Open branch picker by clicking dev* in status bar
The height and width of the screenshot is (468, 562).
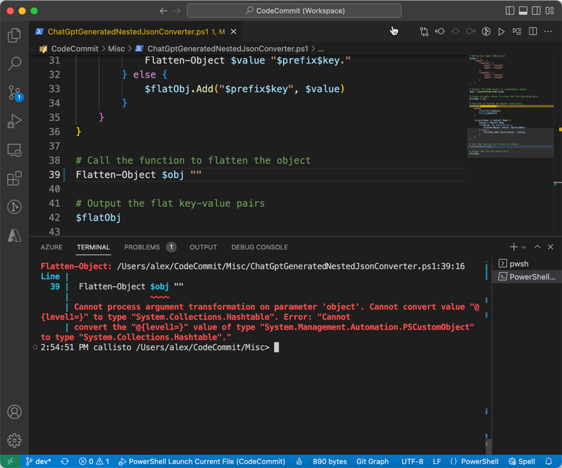point(38,461)
